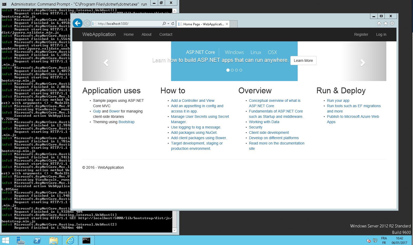The height and width of the screenshot is (245, 413).
Task: Open Favorites star icon
Action: (386, 23)
